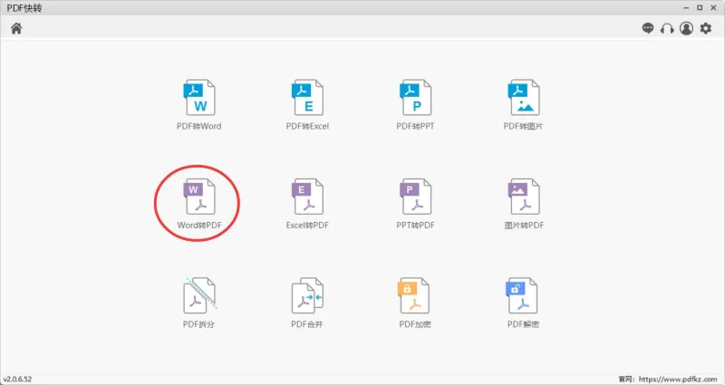725x385 pixels.
Task: Minimize the PDF快转 window
Action: point(686,8)
